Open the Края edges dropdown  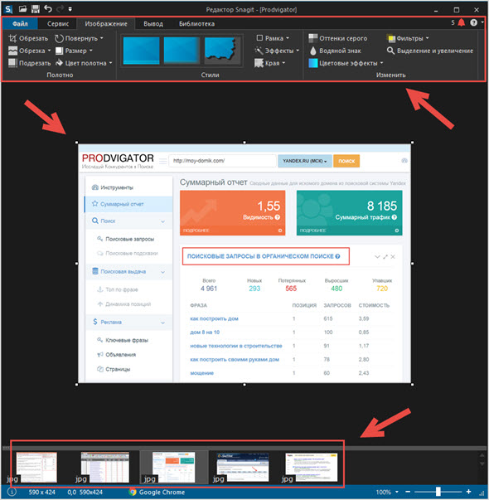click(270, 63)
